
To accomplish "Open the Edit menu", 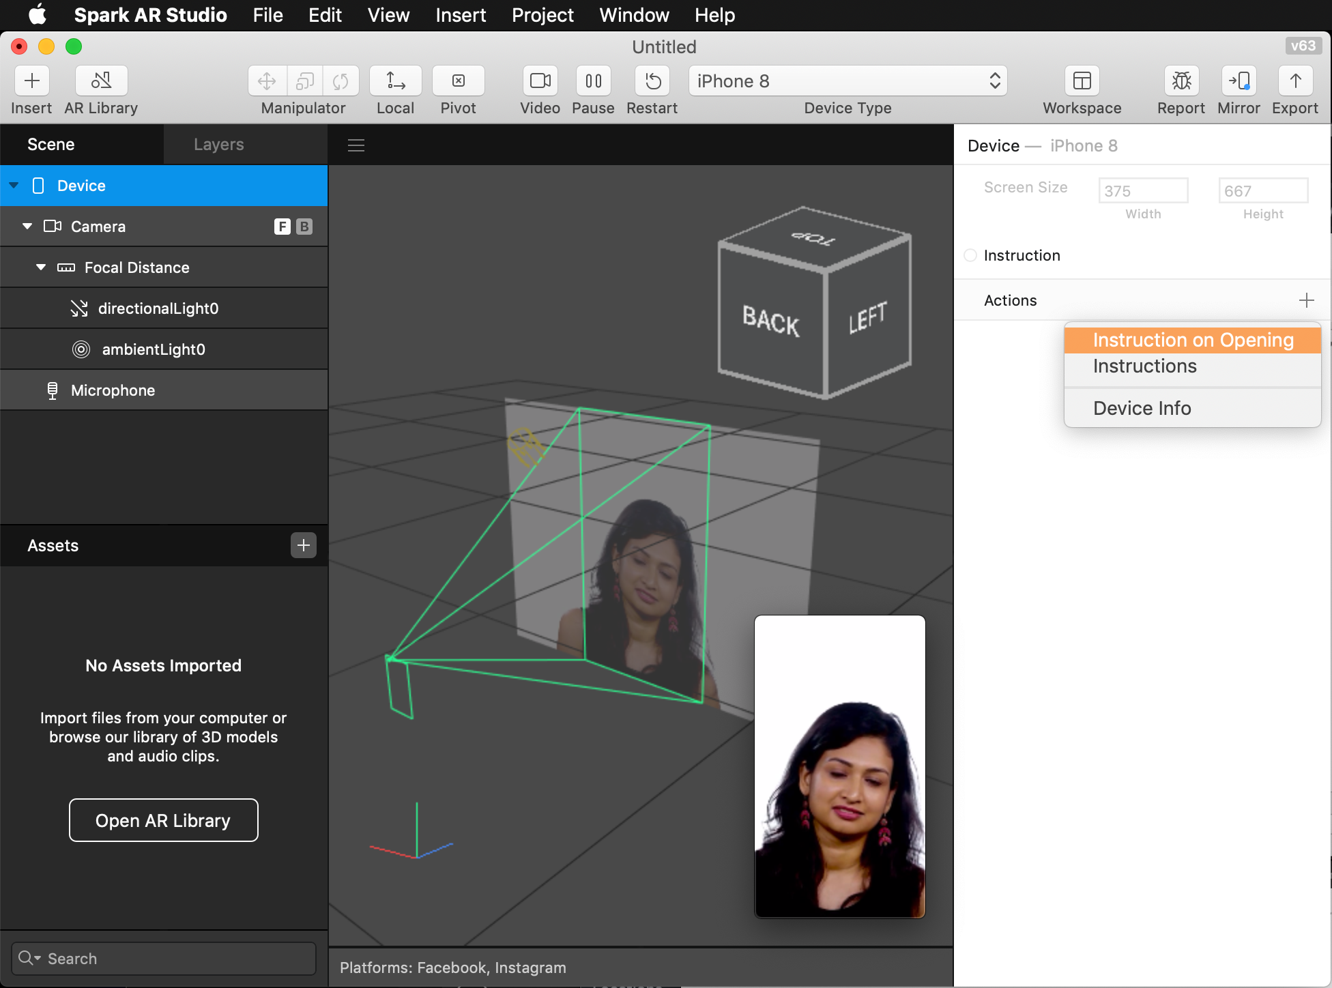I will click(x=325, y=15).
